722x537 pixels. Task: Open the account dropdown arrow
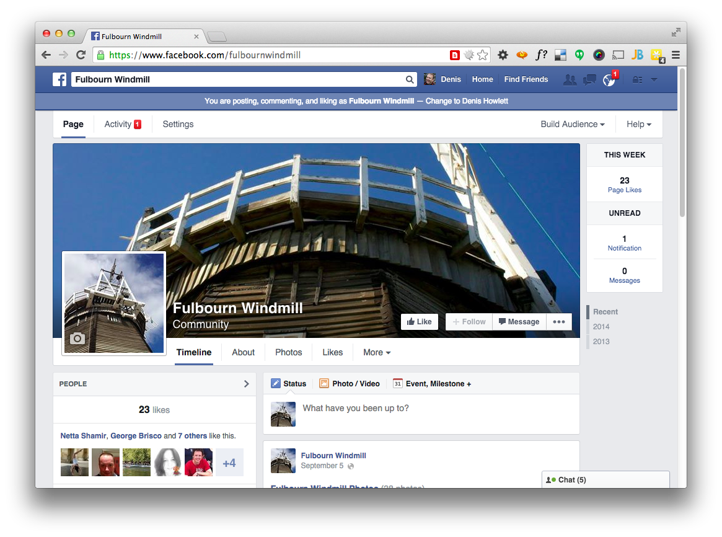coord(654,79)
